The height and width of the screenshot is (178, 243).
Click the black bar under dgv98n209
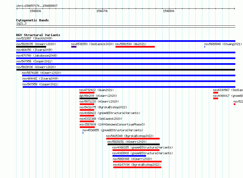(88, 98)
